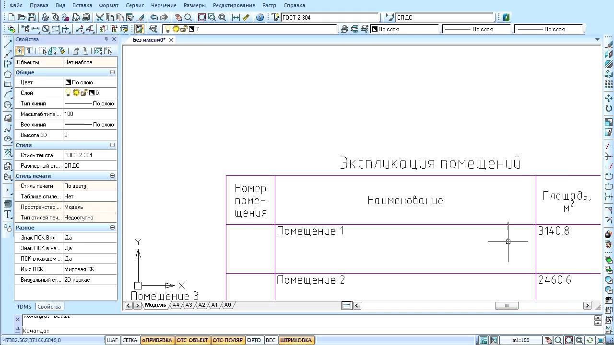This screenshot has height=345, width=614.
Task: Toggle ШТРИХОВКА hatch display
Action: (x=296, y=340)
